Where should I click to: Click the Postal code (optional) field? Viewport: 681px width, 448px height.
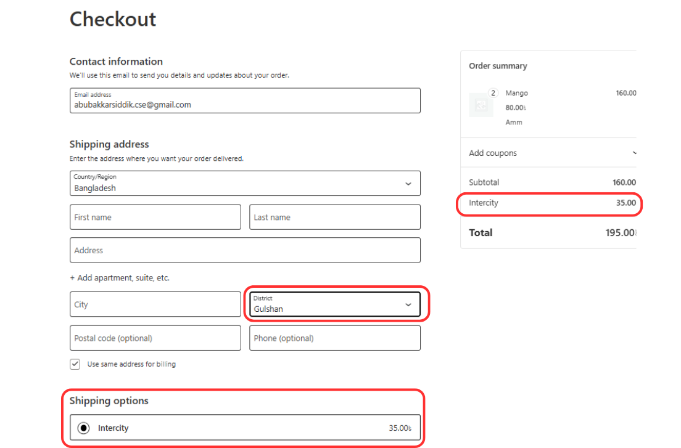pos(155,338)
